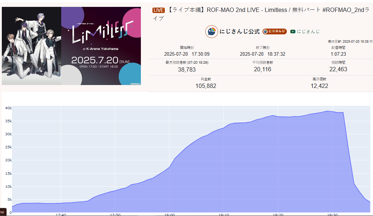
Task: Open the Limitless live stream thumbnail
Action: pos(71,46)
